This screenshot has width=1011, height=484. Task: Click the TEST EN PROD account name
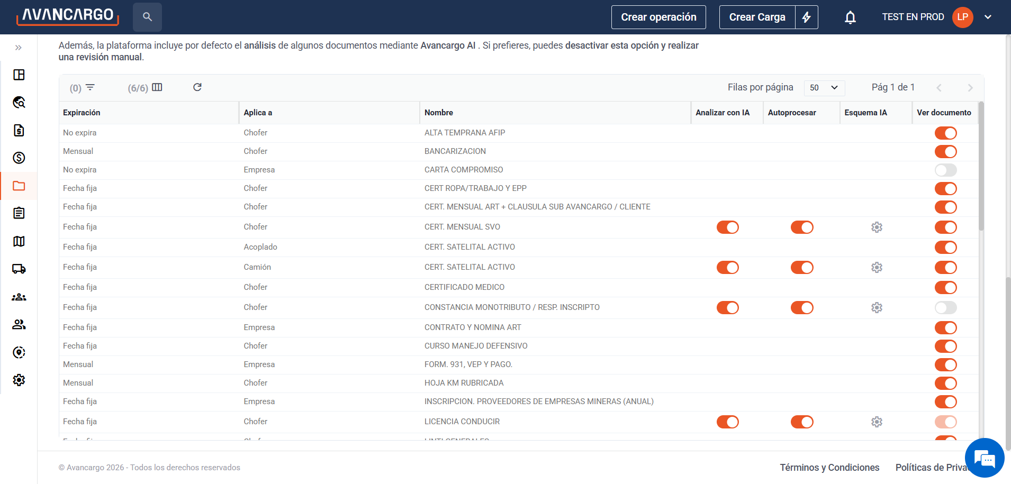click(913, 17)
